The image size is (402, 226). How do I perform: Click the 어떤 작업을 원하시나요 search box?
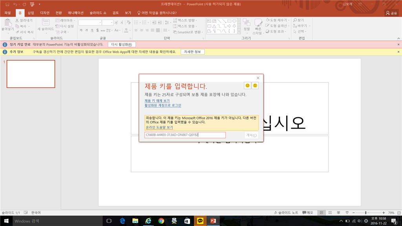[x=157, y=13]
